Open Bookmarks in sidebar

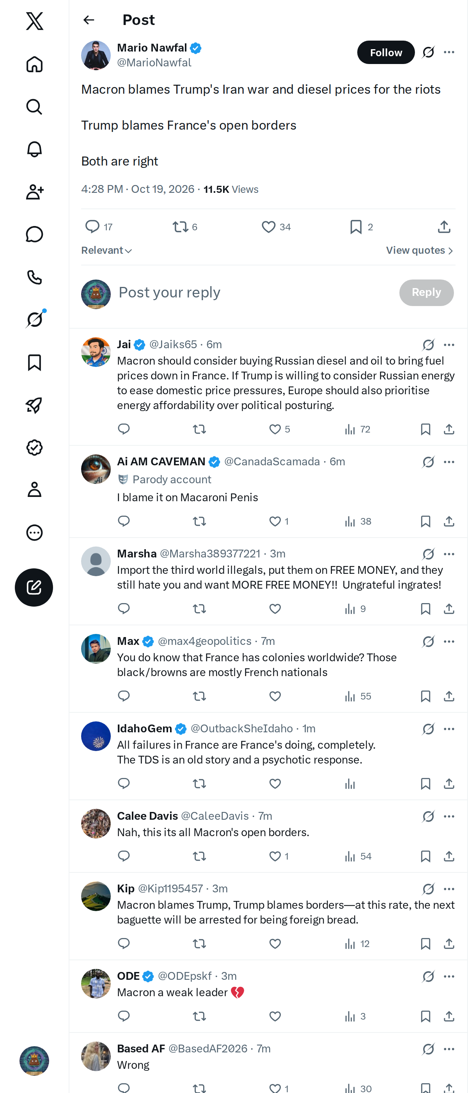tap(34, 363)
